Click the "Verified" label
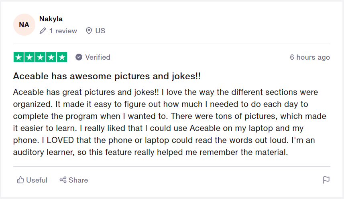This screenshot has height=199, width=344. tap(98, 57)
